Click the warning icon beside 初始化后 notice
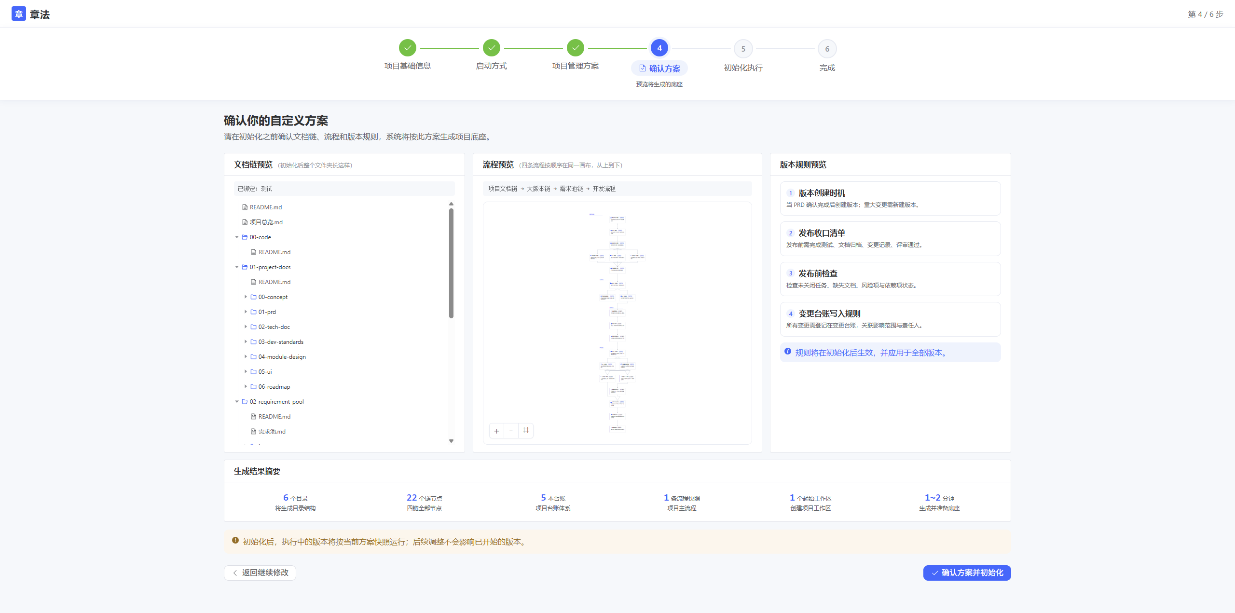This screenshot has width=1235, height=613. pos(235,541)
